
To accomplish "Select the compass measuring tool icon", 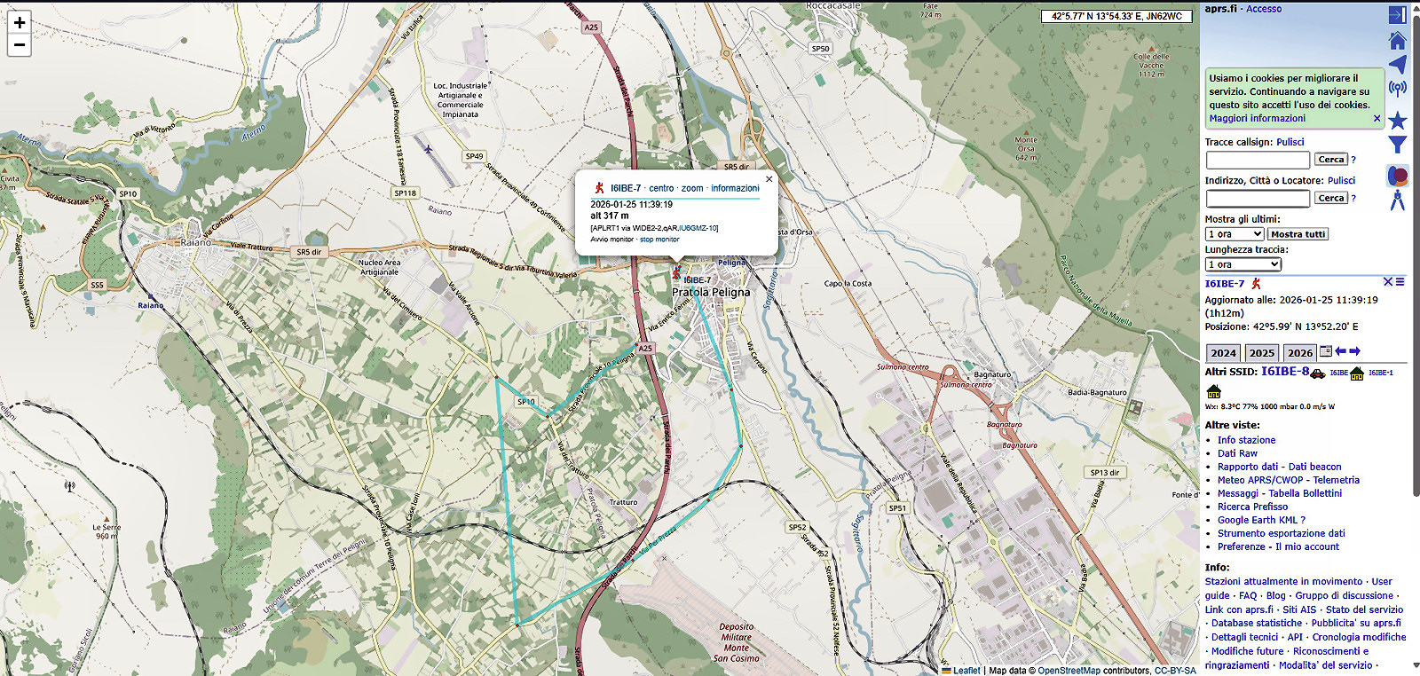I will (x=1397, y=200).
